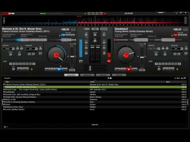Start left deck with the blue play button
Image resolution: width=190 pixels, height=142 pixels.
(x=59, y=69)
